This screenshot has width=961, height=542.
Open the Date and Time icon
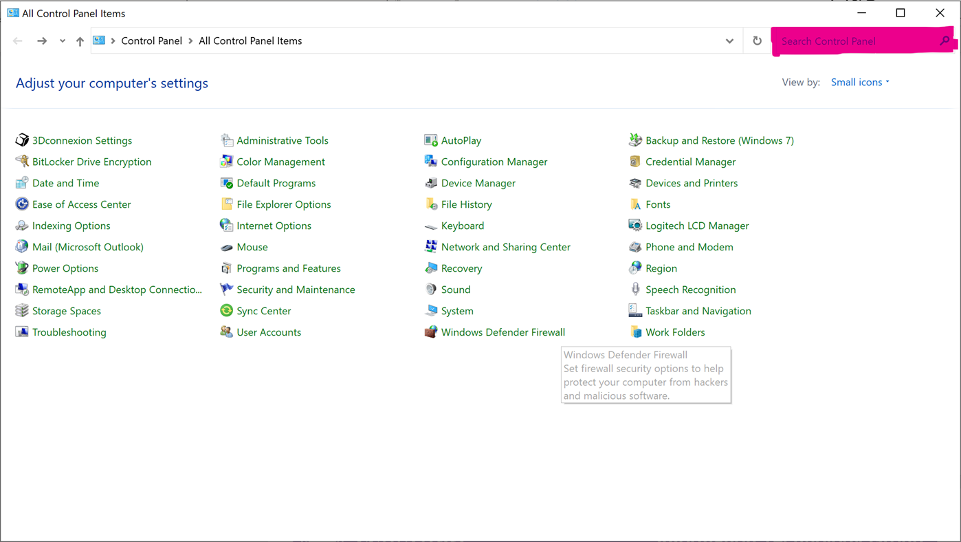[22, 183]
